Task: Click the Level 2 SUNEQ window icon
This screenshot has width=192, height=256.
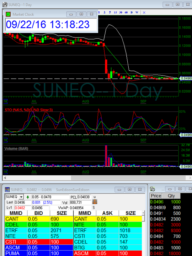Action: point(7,190)
